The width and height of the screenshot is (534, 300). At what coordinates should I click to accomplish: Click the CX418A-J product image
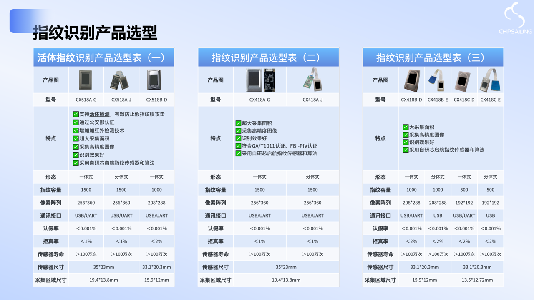[x=313, y=80]
